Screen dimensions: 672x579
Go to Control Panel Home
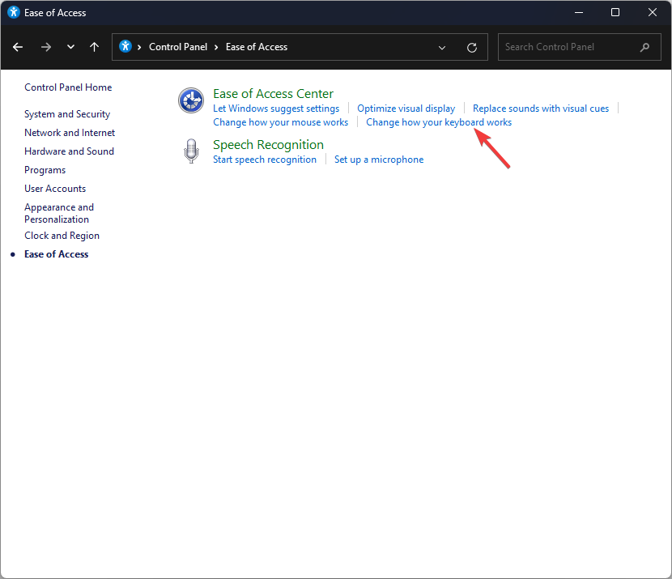[x=68, y=87]
